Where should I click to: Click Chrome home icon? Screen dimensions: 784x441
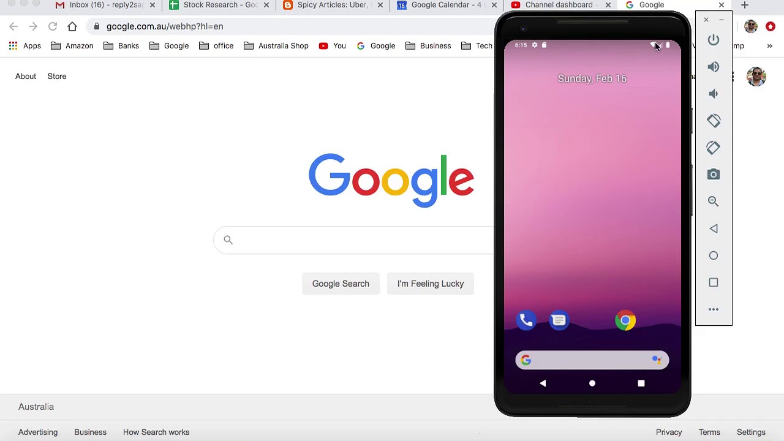[72, 26]
